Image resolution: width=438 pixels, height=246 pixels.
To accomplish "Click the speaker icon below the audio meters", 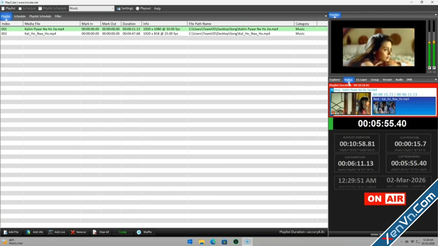I will click(x=434, y=72).
